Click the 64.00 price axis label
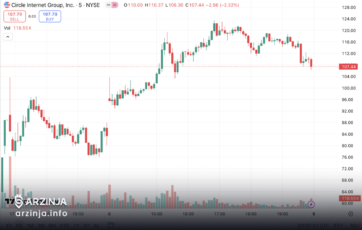Screen dimensions: 362x230 point(347,192)
